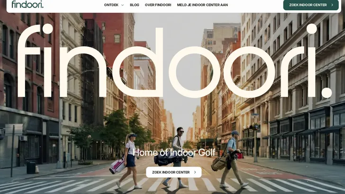Click the trash can on left sidewalk
This screenshot has height=194, width=345.
pyautogui.click(x=31, y=168)
